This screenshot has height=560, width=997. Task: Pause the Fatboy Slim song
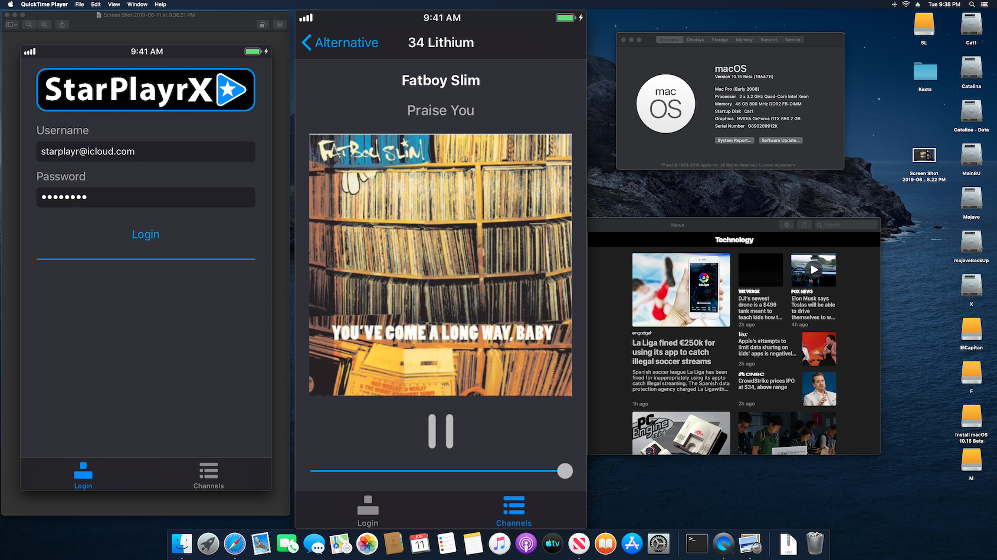coord(441,431)
